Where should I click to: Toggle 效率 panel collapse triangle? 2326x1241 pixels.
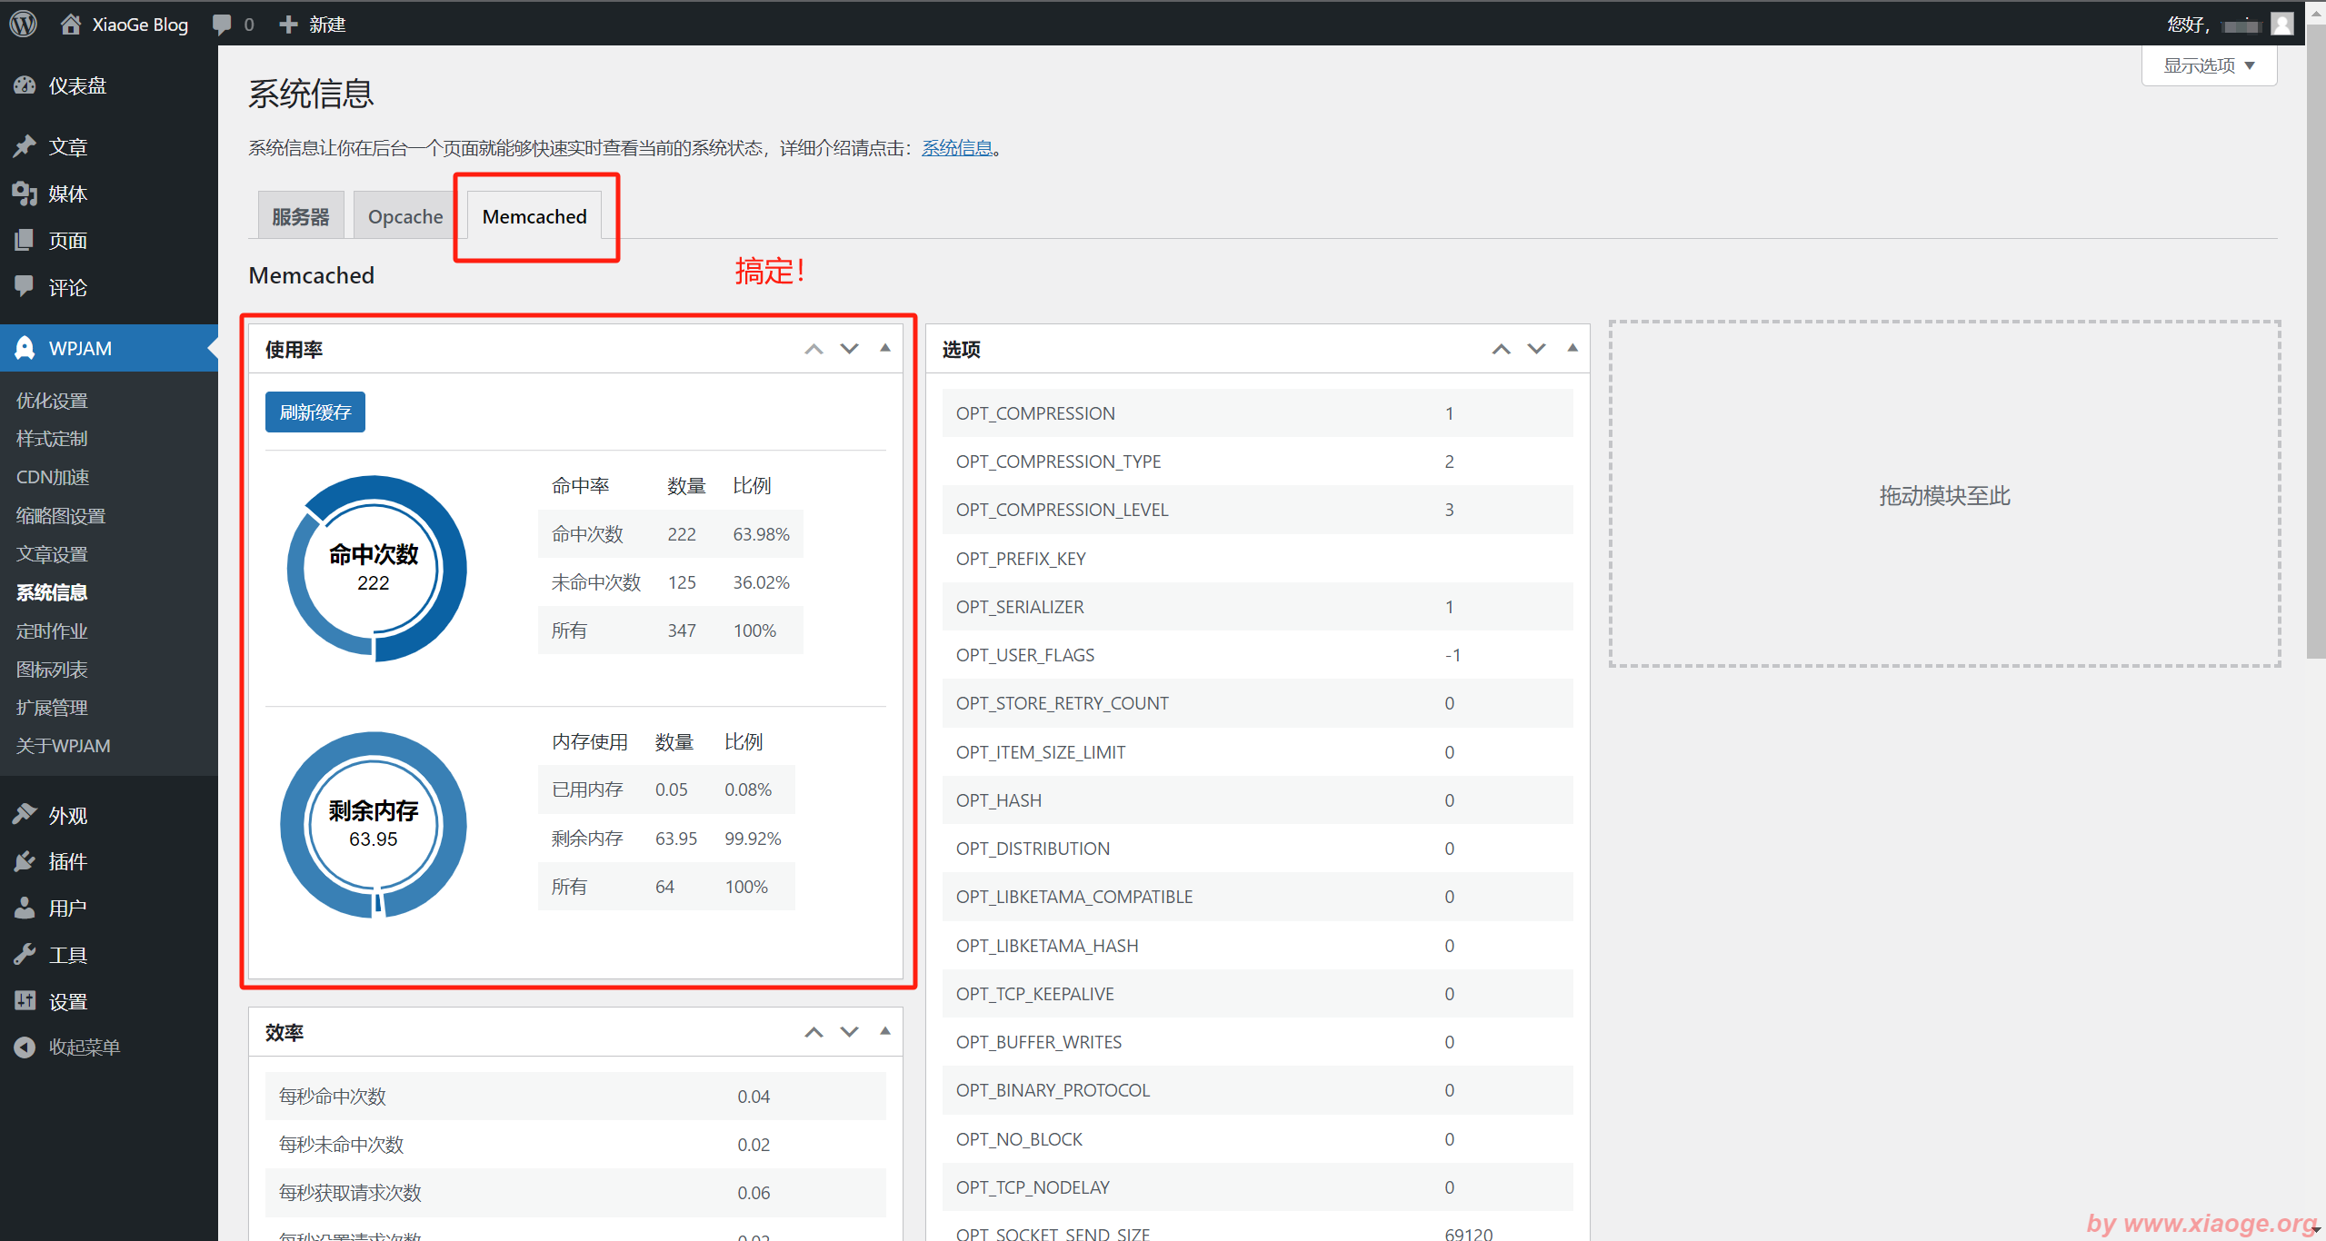click(x=884, y=1031)
